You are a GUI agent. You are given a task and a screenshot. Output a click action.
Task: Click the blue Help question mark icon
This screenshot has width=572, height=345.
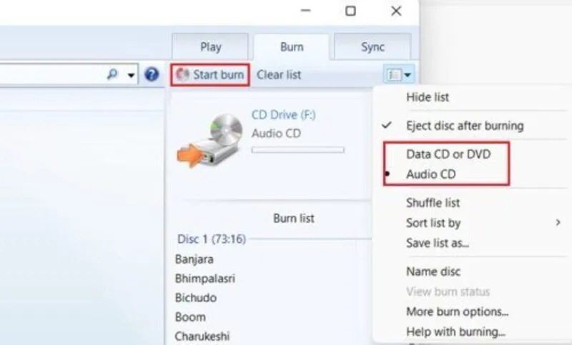pyautogui.click(x=152, y=74)
